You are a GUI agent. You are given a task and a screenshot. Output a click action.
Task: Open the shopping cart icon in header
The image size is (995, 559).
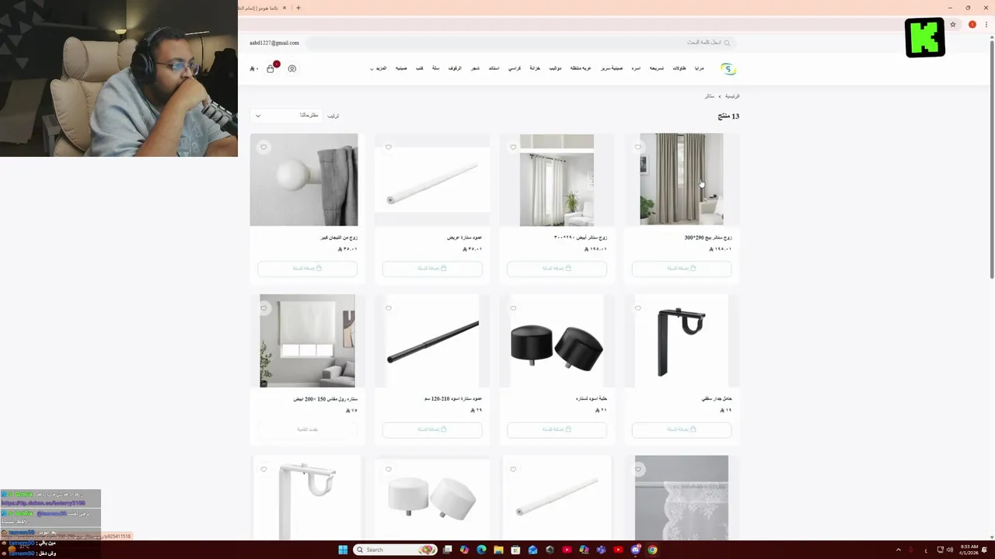pyautogui.click(x=271, y=68)
